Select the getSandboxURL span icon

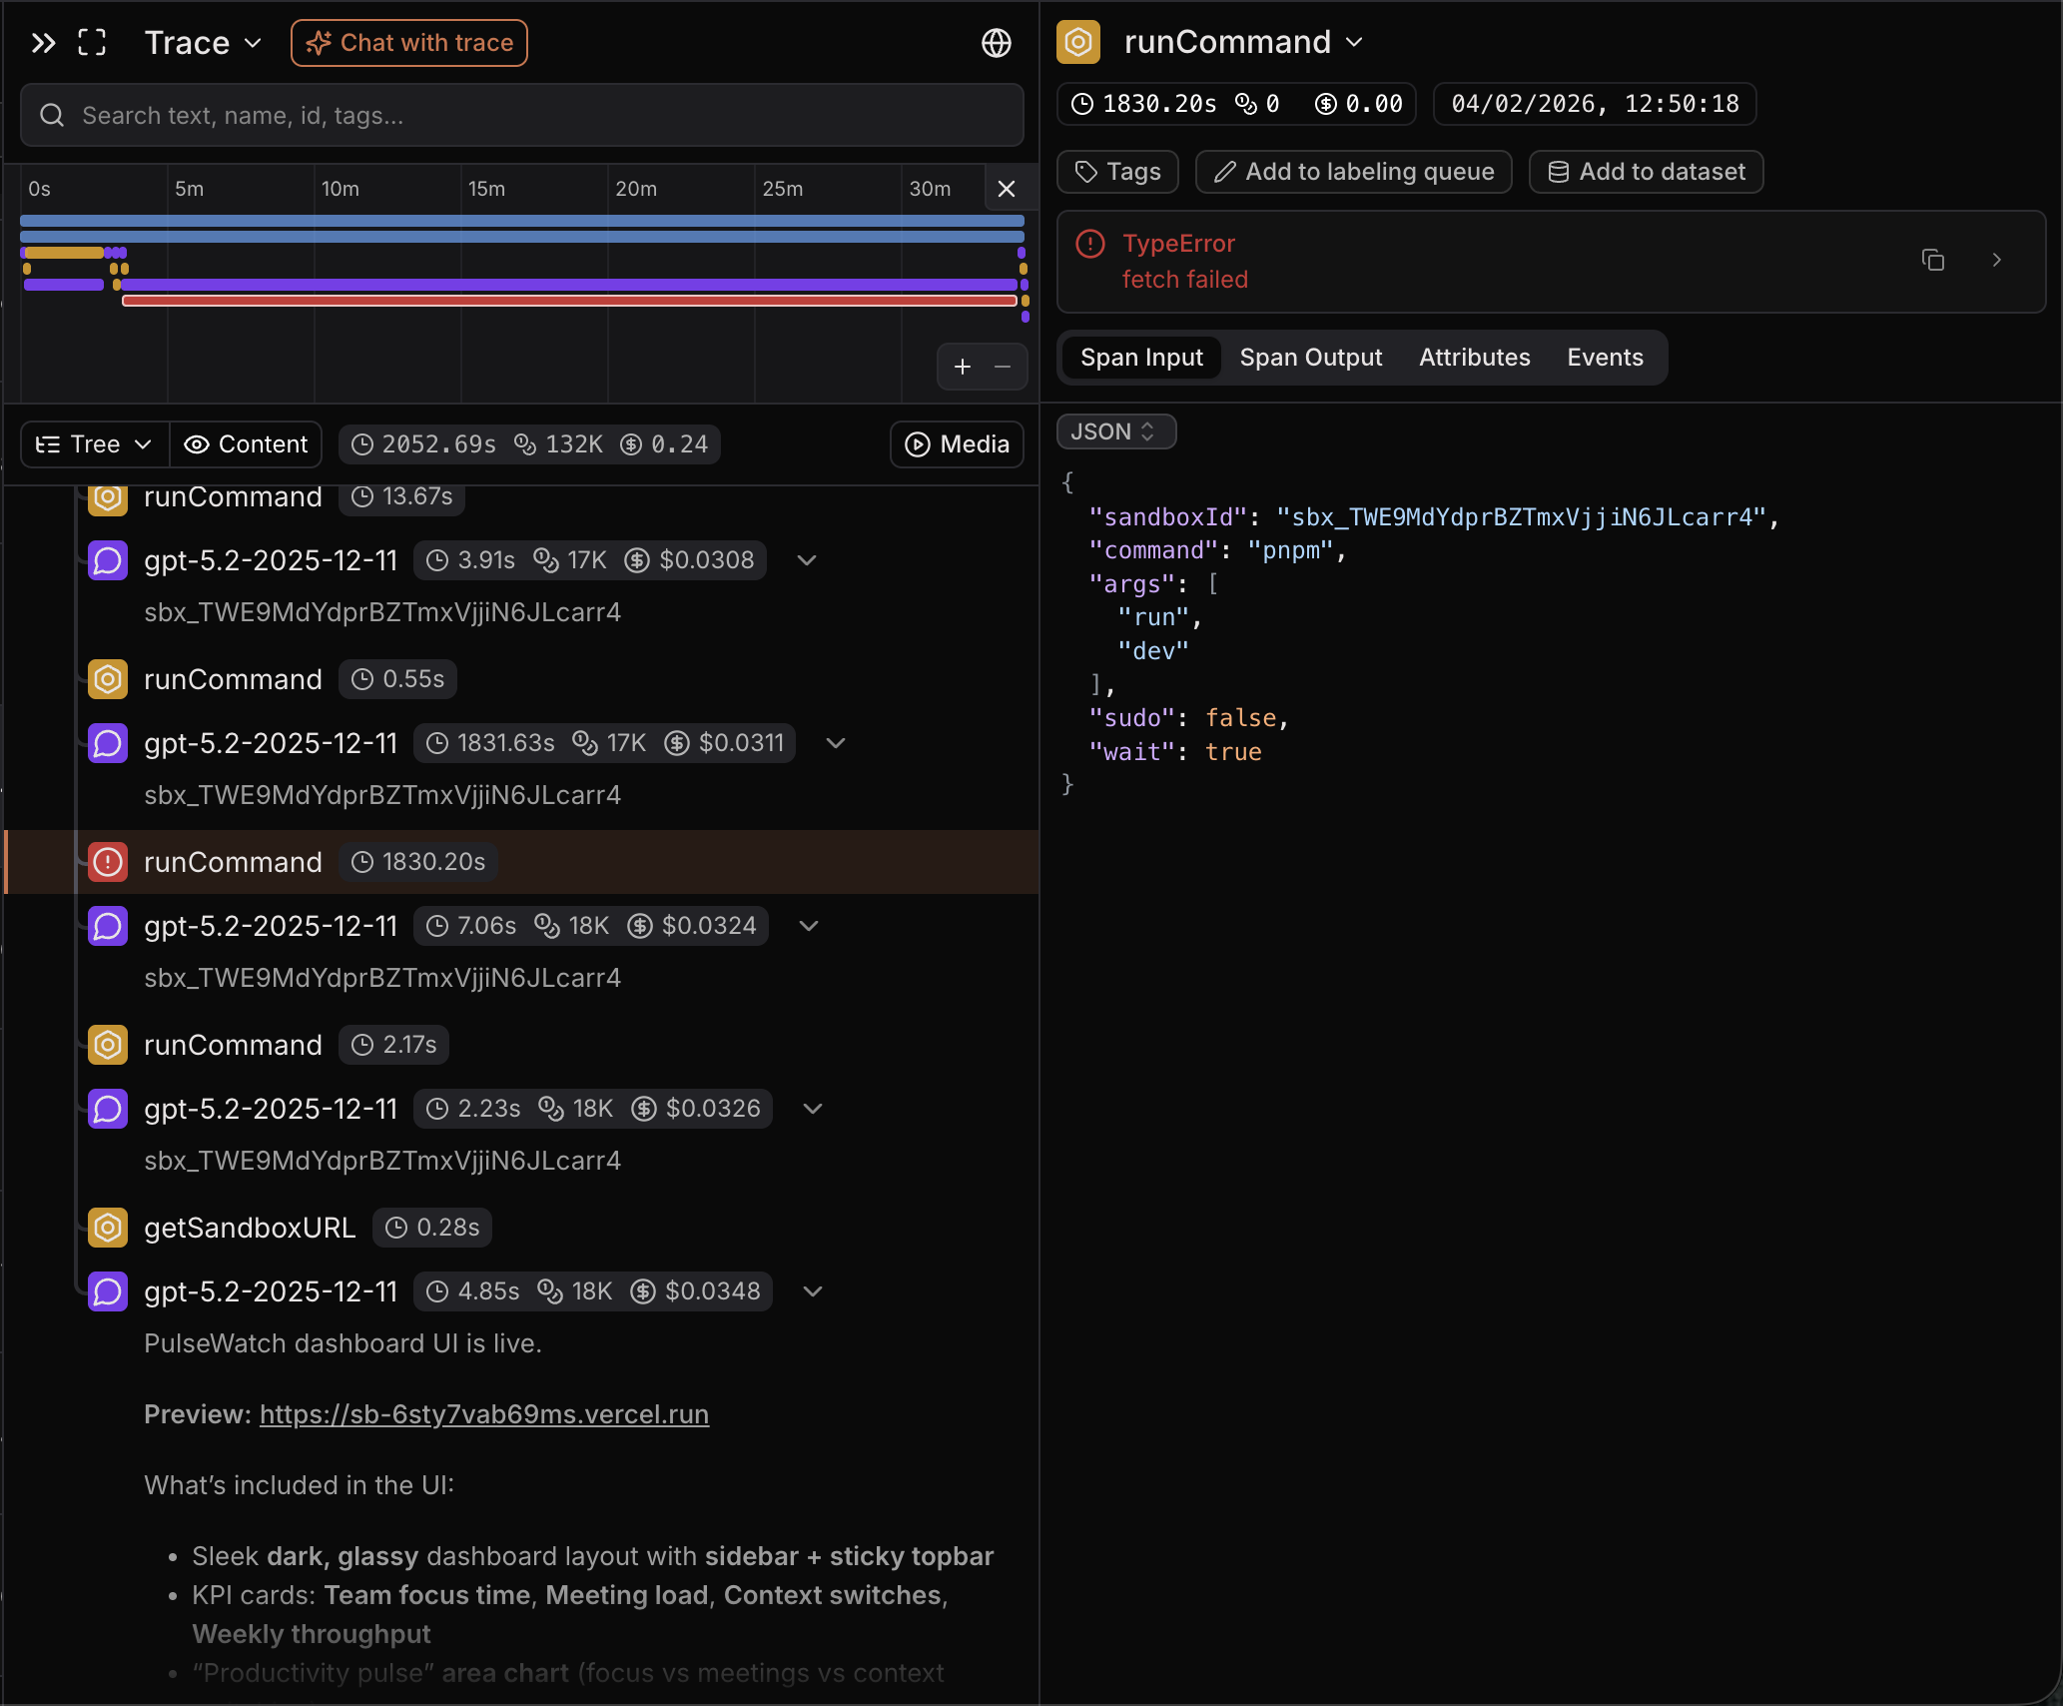coord(107,1228)
